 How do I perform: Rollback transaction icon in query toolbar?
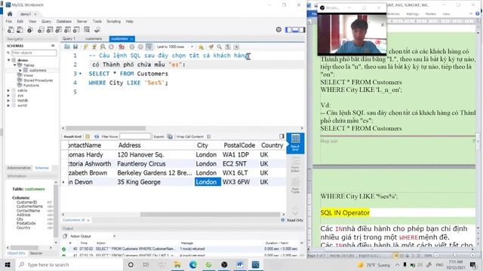coord(140,47)
